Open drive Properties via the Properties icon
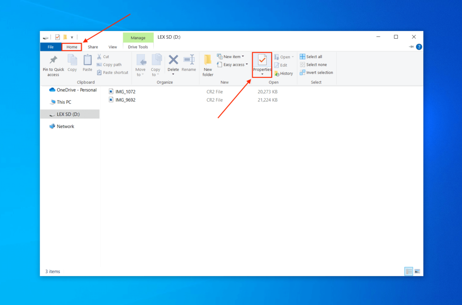Viewport: 462px width, 305px height. (x=262, y=62)
